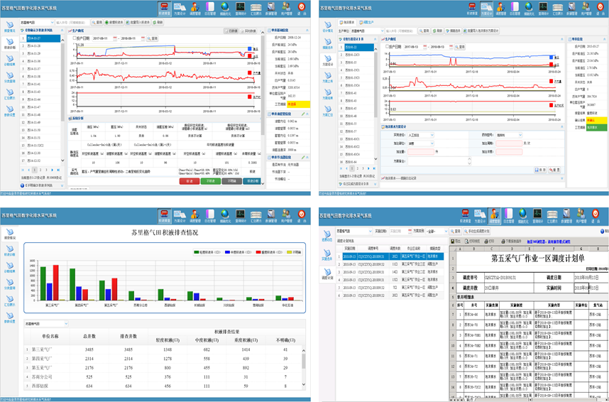609x402 pixels.
Task: Switch to the 间歇生产 tab
Action: [x=366, y=23]
